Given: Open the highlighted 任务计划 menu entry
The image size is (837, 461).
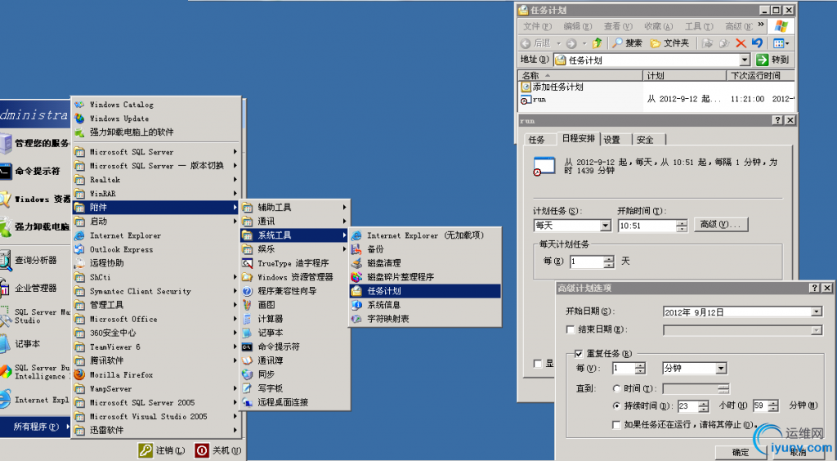Looking at the screenshot, I should click(x=425, y=291).
